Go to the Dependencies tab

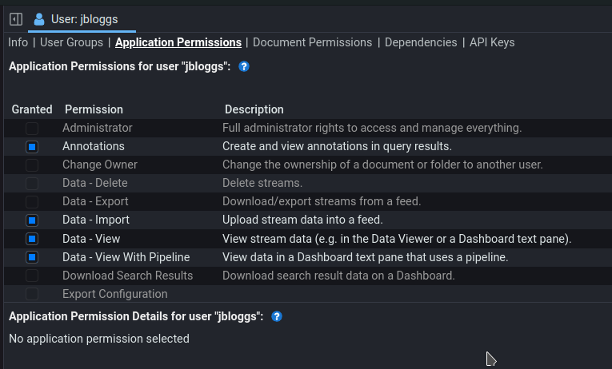pos(421,42)
